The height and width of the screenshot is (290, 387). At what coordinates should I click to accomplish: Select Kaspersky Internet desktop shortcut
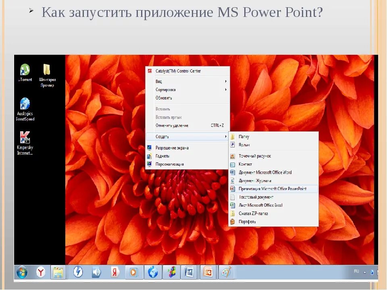(25, 143)
